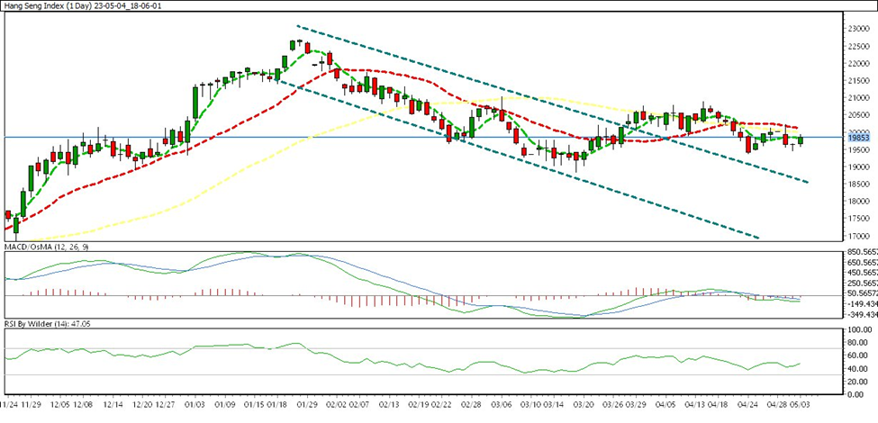
Task: Click the 18000 price axis label
Action: (859, 202)
